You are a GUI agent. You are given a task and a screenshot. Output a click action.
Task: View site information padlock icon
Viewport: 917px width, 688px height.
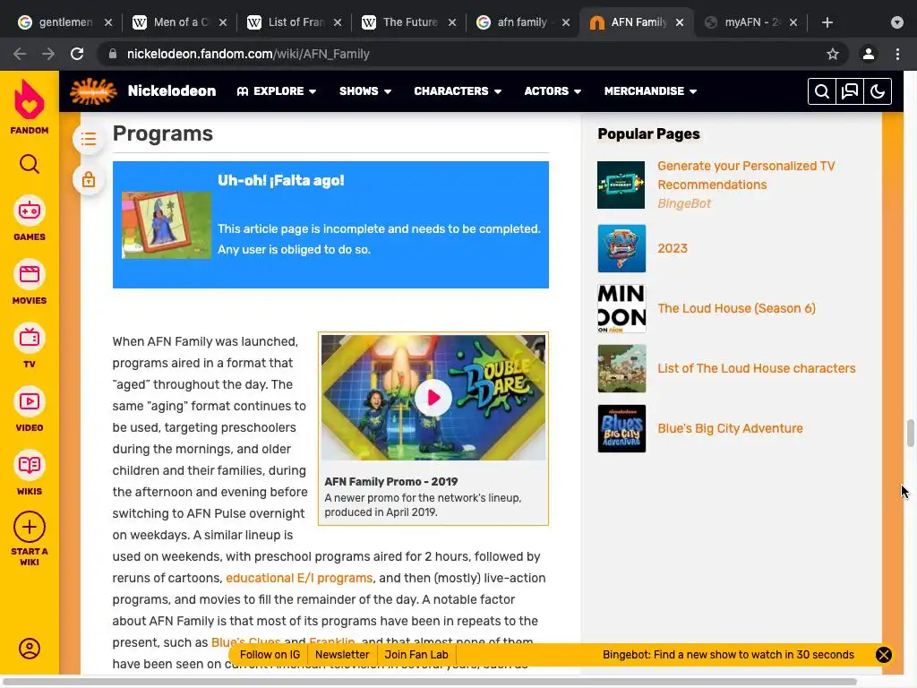click(x=113, y=54)
